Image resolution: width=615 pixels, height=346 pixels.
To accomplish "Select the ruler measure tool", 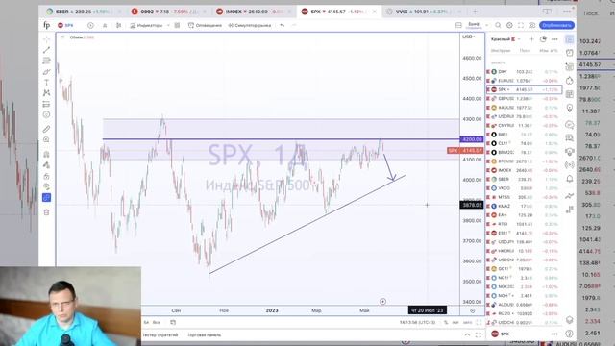I will [46, 129].
